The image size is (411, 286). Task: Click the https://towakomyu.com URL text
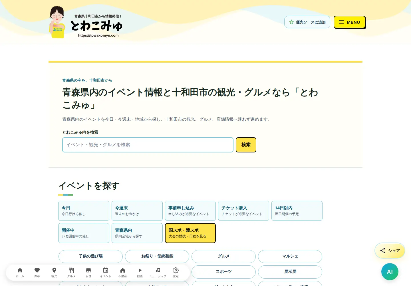click(98, 35)
